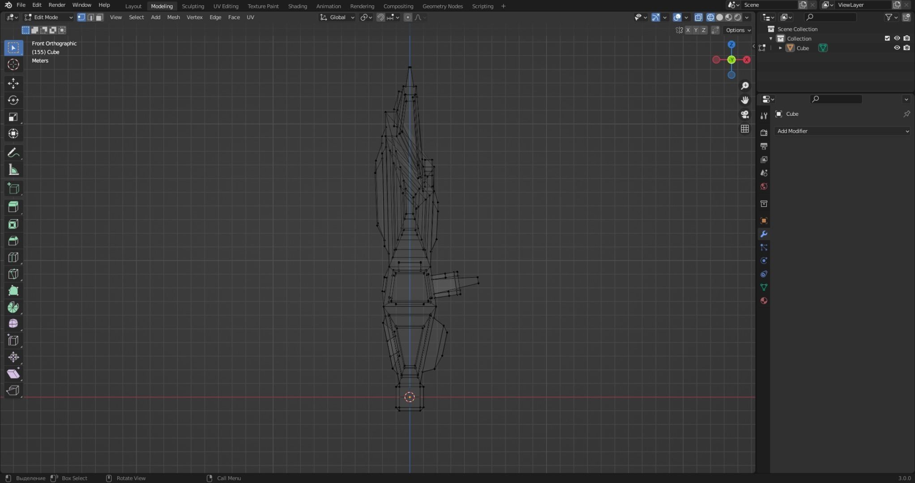The height and width of the screenshot is (483, 915).
Task: Select the Rotate tool
Action: [x=13, y=100]
